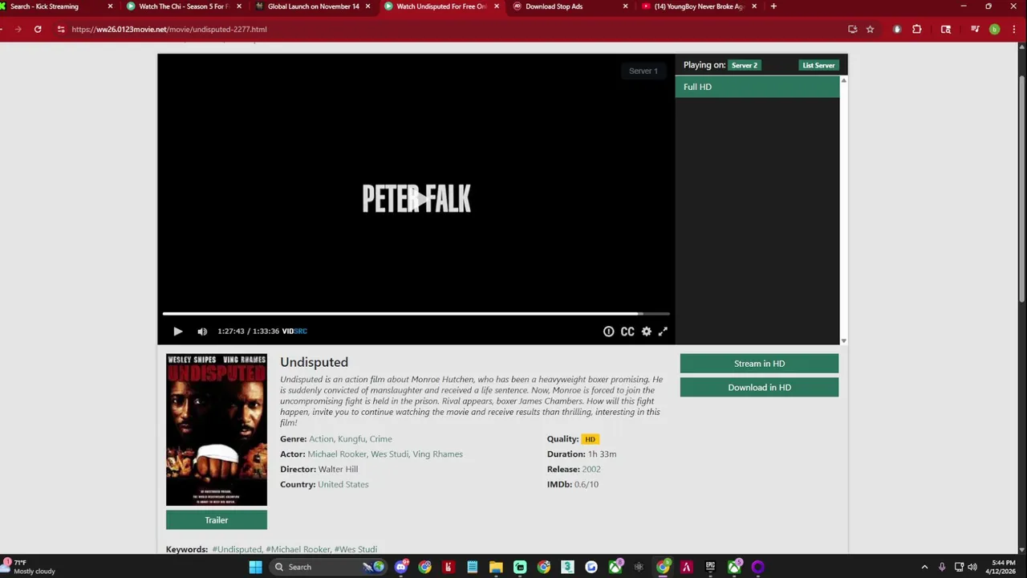Switch to YoungBoy Never Broke Again tab
The image size is (1027, 578).
coord(698,6)
